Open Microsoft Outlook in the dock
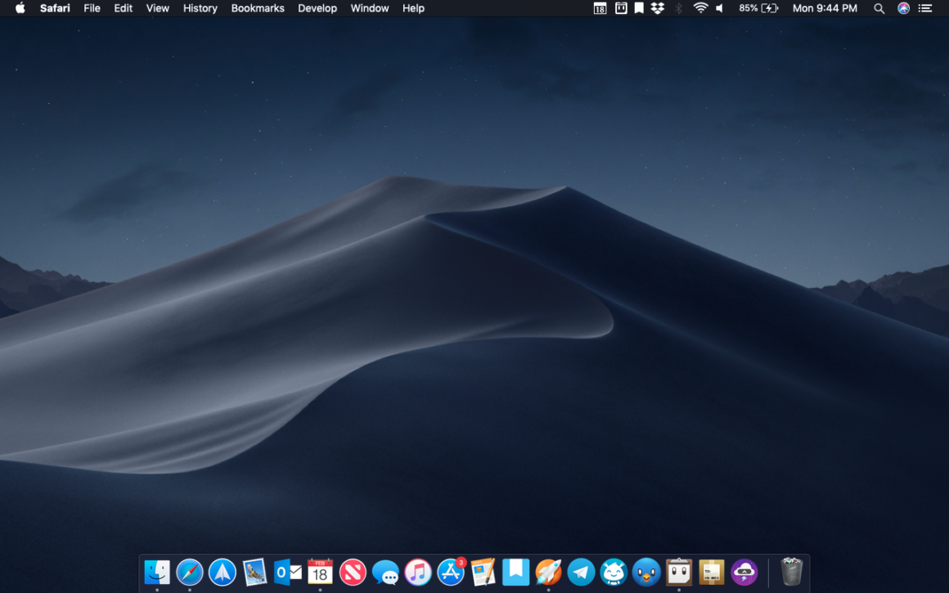The height and width of the screenshot is (593, 949). pyautogui.click(x=287, y=572)
